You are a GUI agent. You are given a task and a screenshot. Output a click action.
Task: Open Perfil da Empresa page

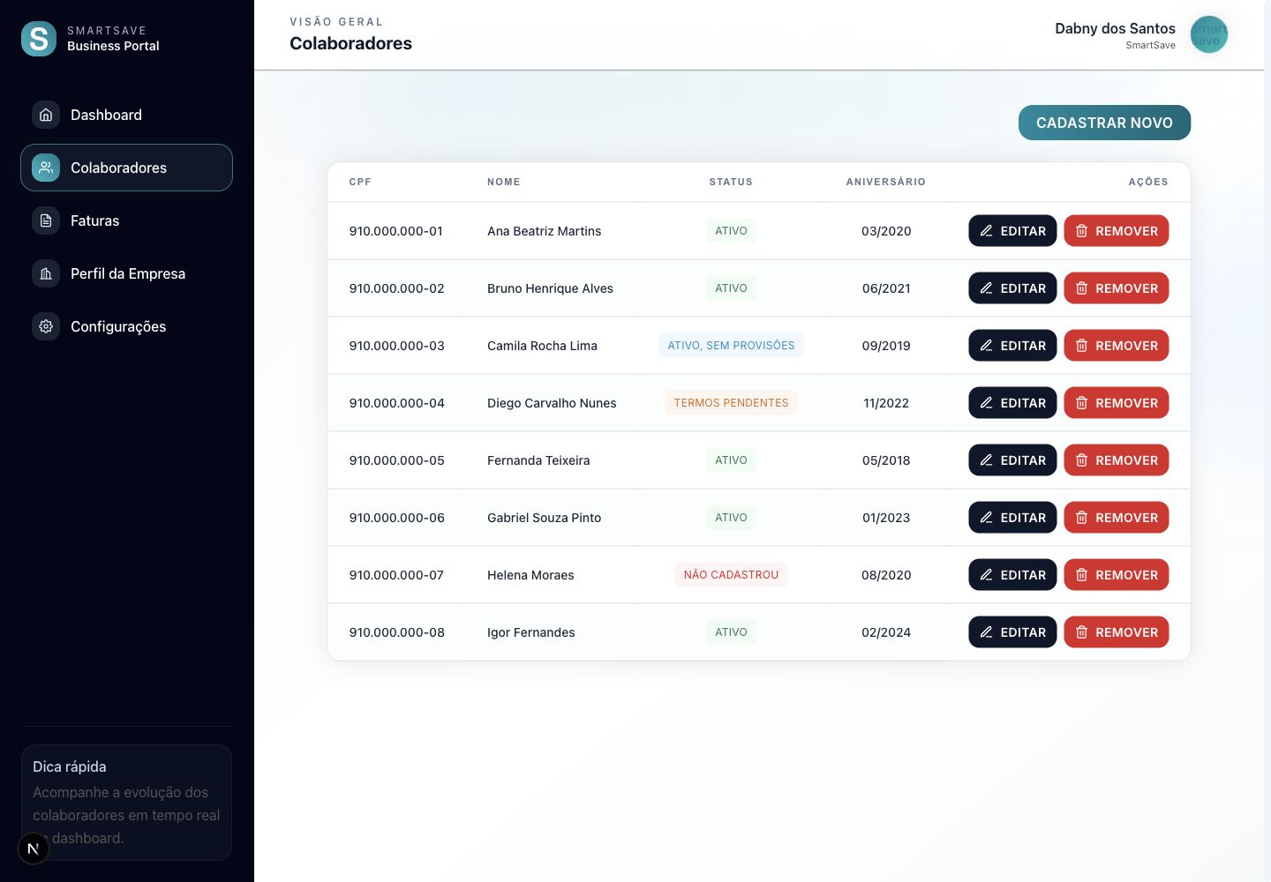point(126,273)
